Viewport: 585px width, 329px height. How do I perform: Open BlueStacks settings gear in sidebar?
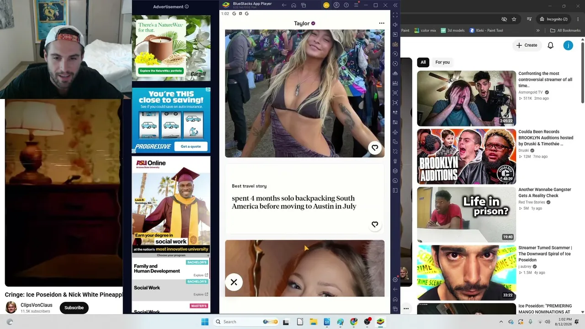(x=395, y=279)
